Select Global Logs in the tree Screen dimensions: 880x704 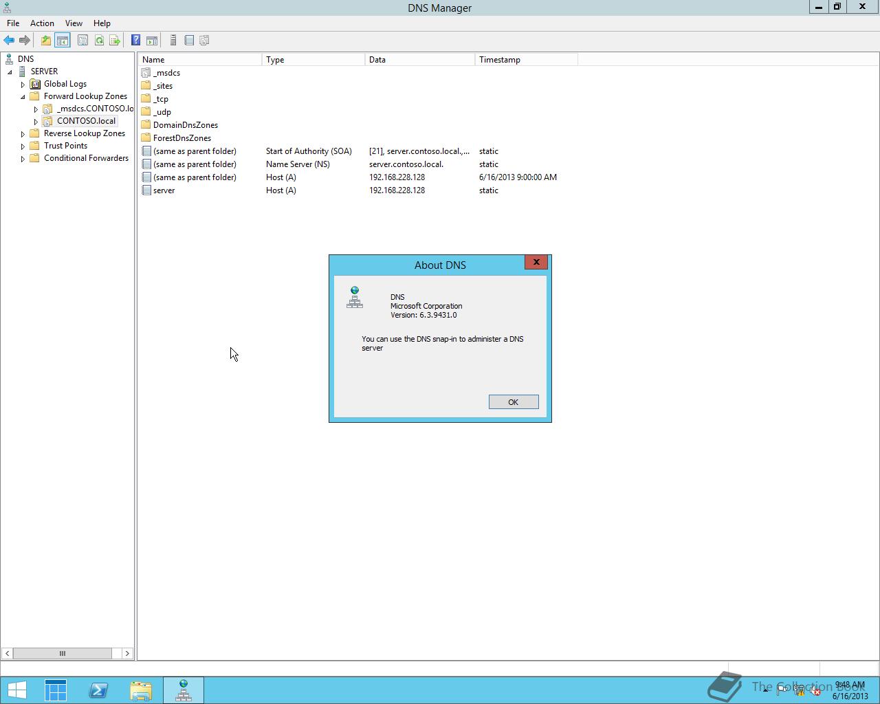[x=65, y=84]
